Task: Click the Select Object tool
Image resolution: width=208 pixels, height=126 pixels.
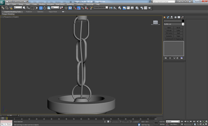Action: 24,8
